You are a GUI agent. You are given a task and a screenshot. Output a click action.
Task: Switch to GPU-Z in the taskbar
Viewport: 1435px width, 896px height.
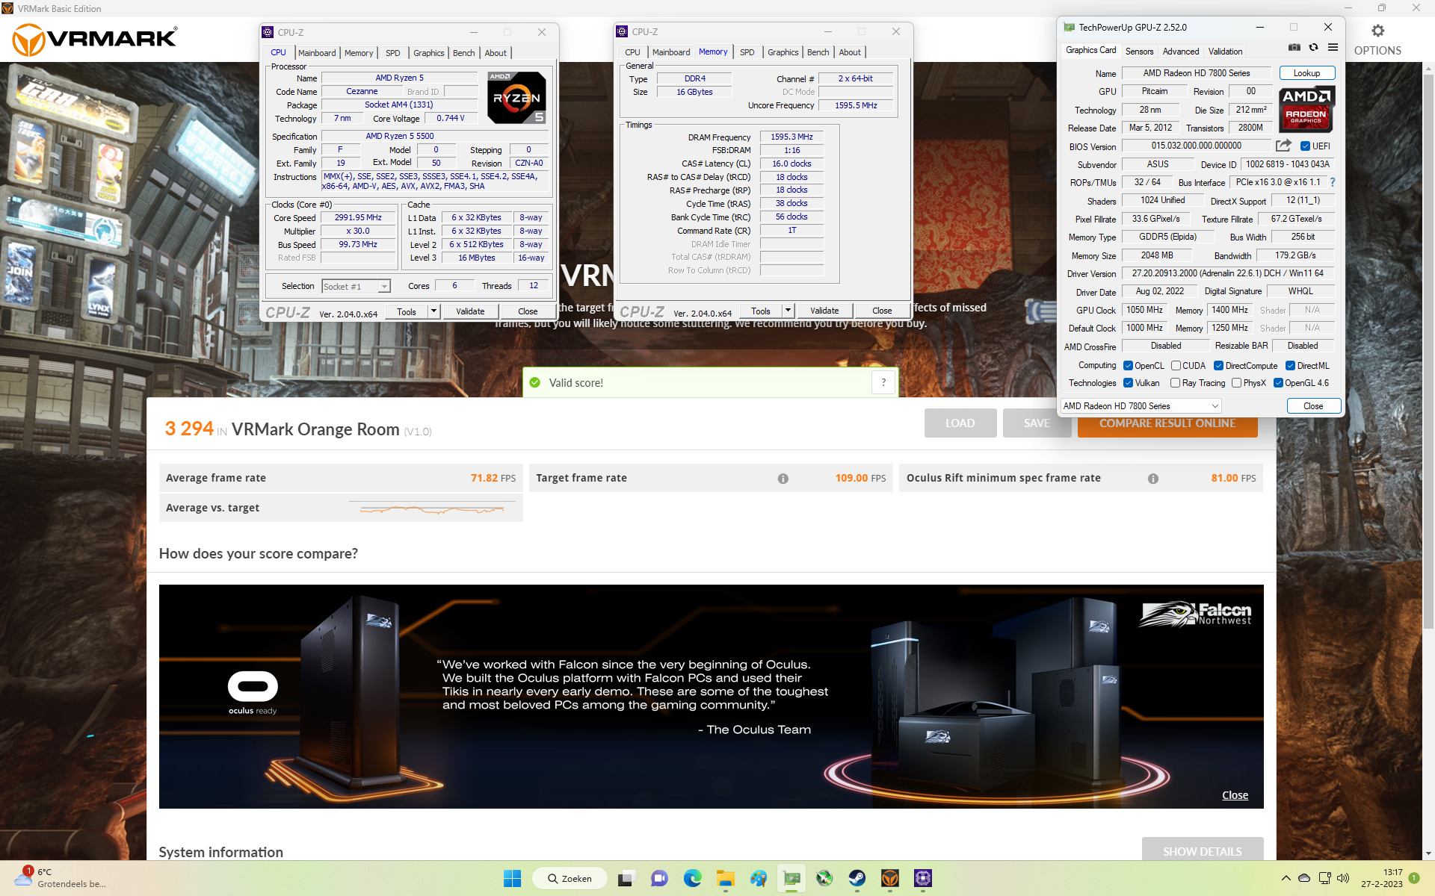pyautogui.click(x=791, y=879)
